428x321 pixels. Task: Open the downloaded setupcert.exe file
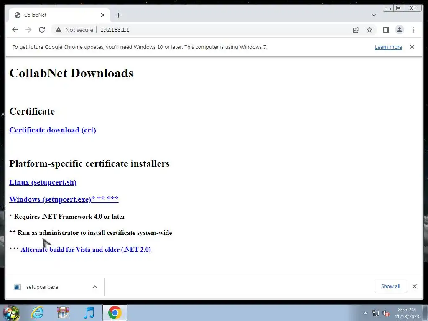pos(42,287)
